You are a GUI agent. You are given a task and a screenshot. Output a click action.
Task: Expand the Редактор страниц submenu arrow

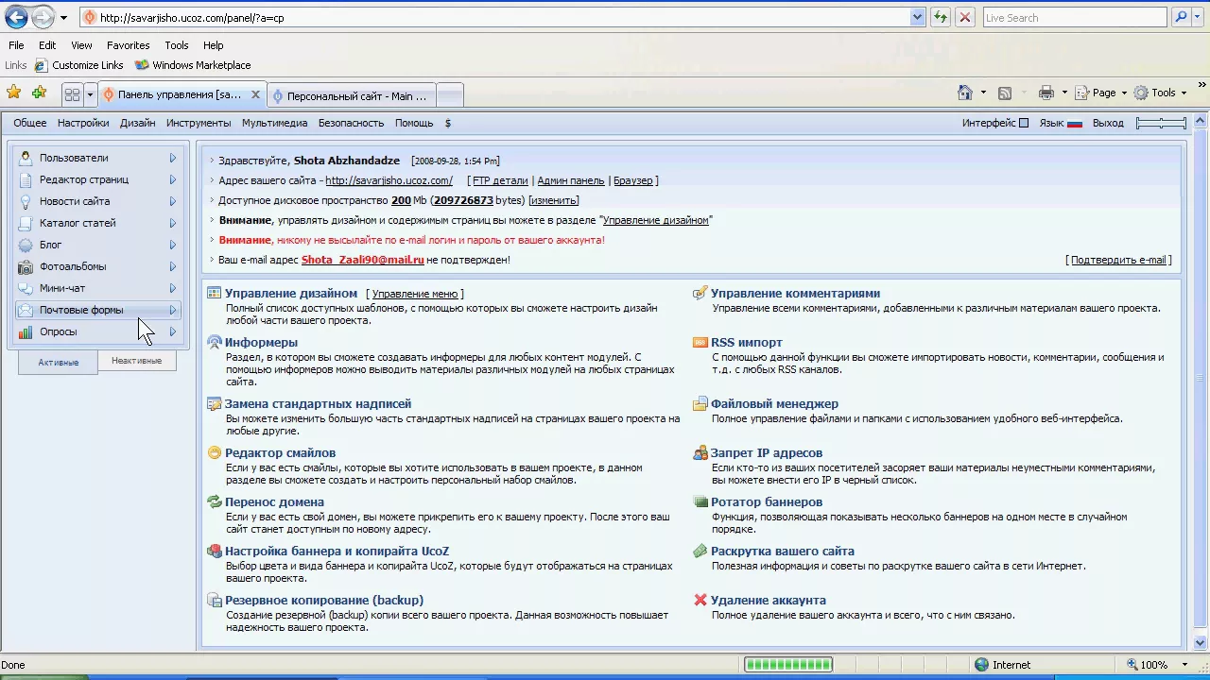[173, 179]
